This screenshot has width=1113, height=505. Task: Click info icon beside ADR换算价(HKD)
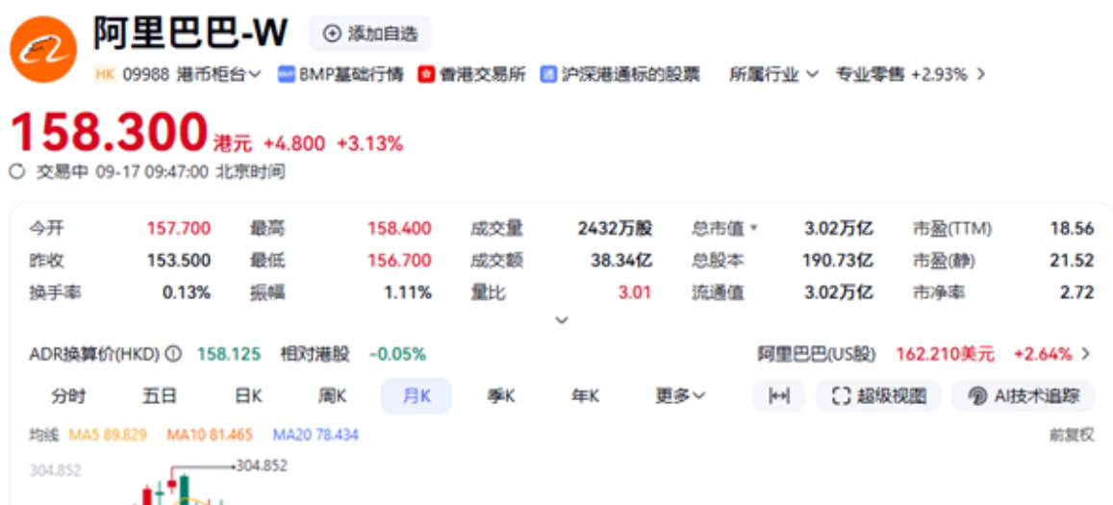174,354
